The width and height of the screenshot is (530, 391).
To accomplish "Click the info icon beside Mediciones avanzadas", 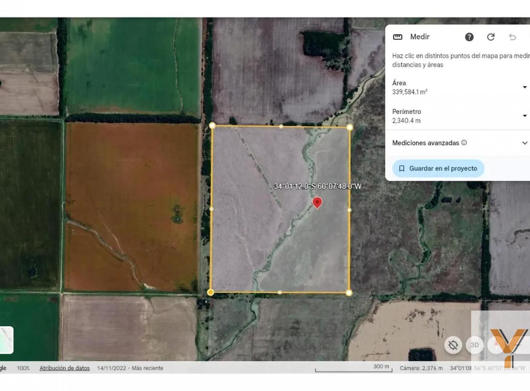I will pos(464,143).
